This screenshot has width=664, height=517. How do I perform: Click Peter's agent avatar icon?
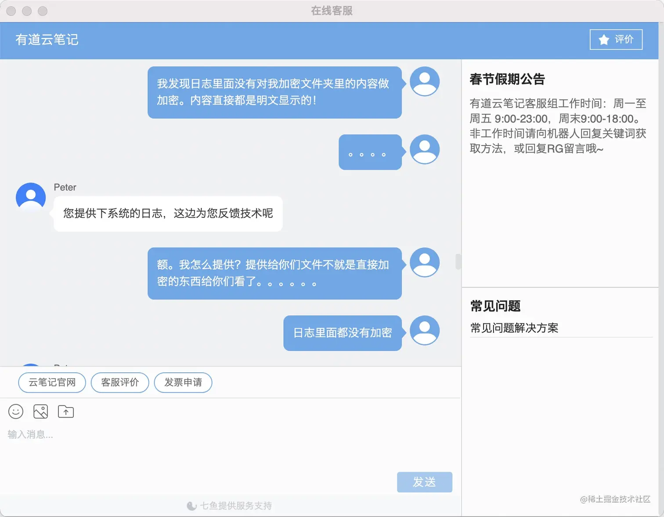(x=31, y=197)
